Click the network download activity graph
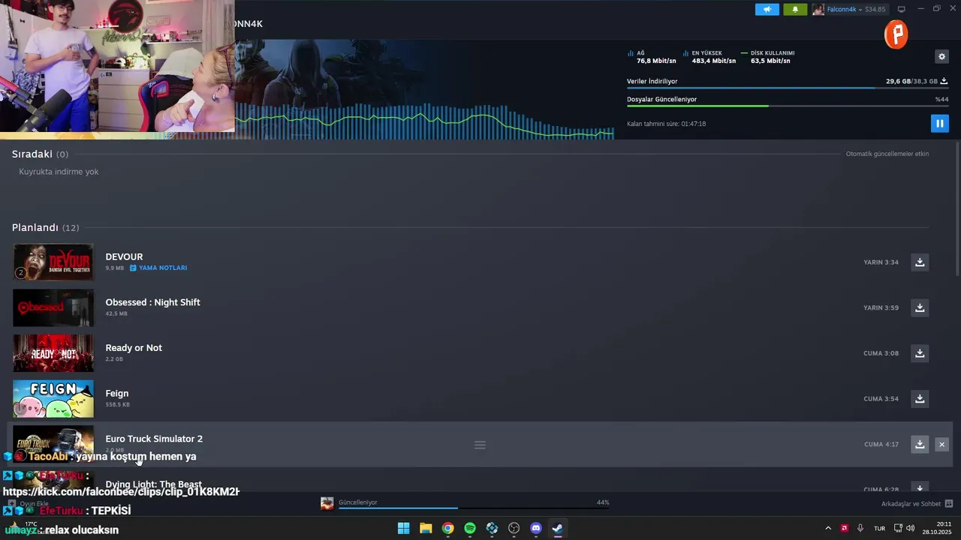961x540 pixels. [424, 120]
